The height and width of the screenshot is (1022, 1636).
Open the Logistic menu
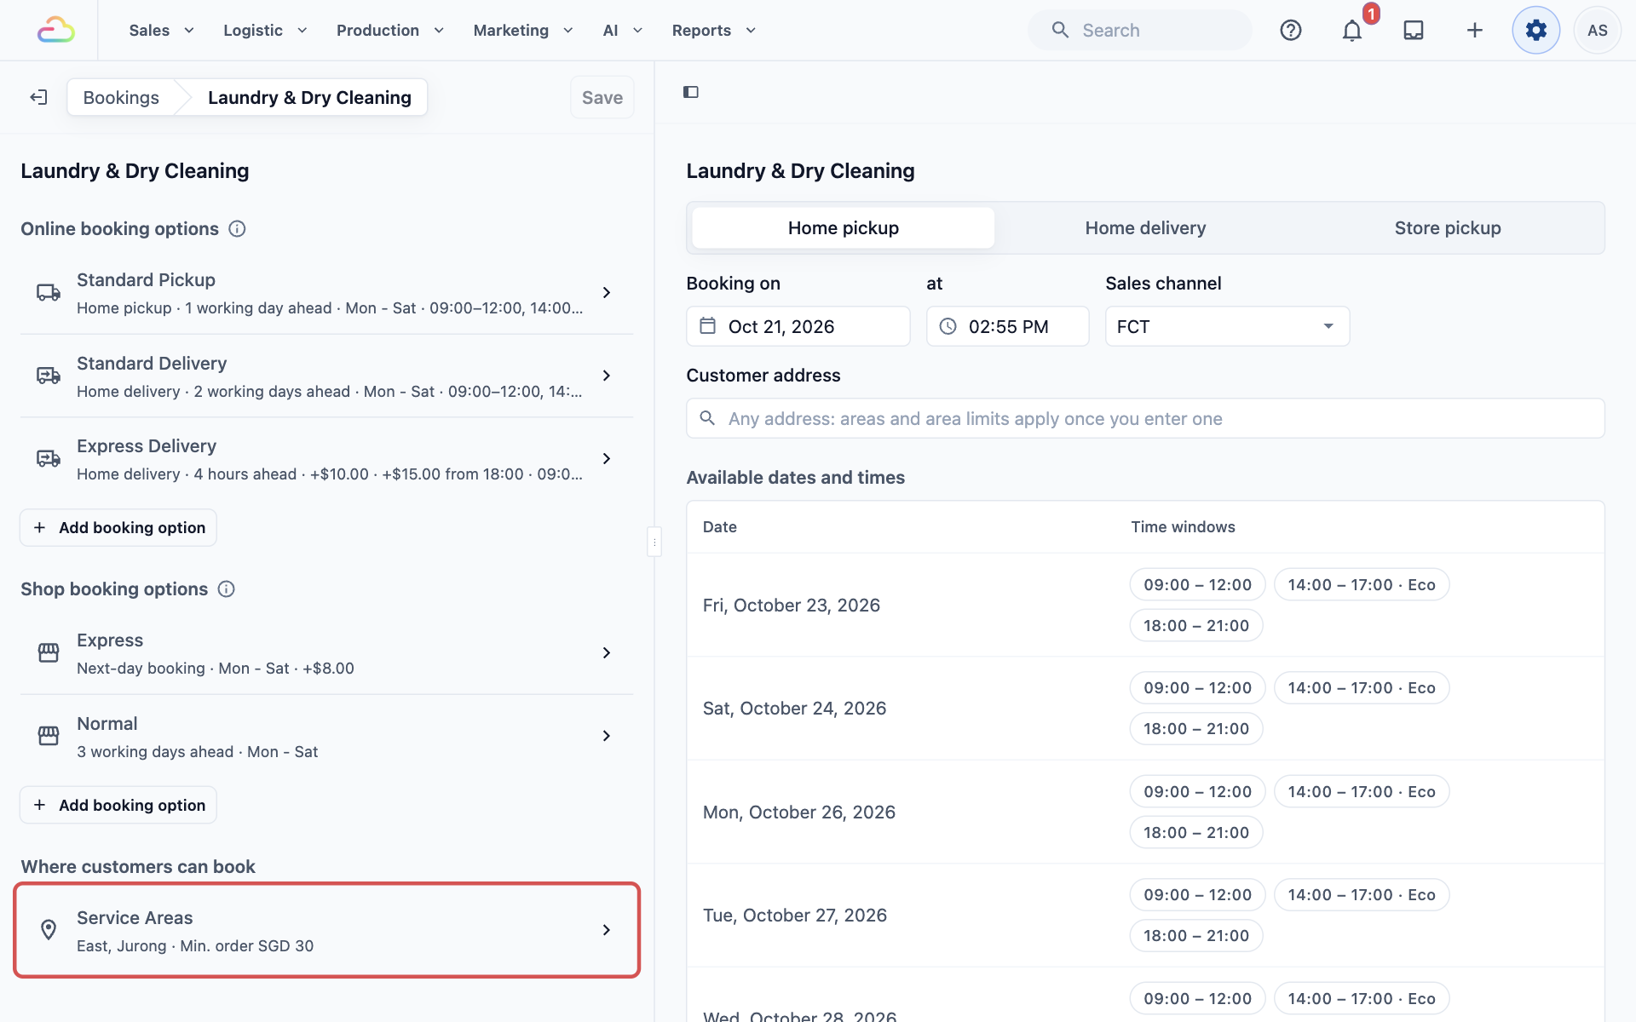(265, 31)
